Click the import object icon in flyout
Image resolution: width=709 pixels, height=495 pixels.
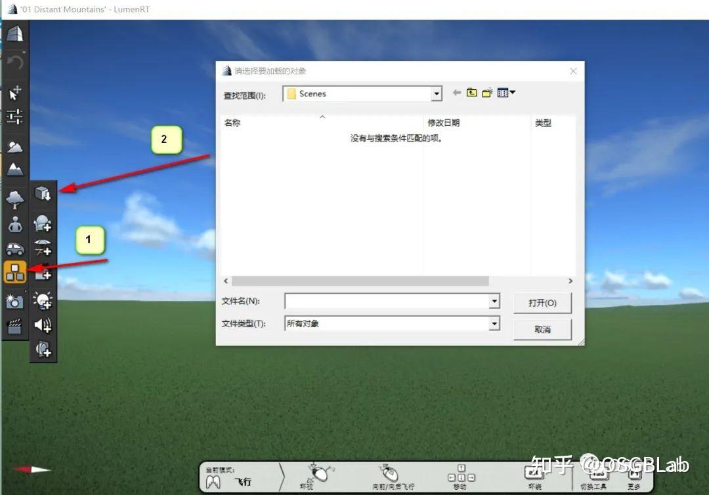coord(43,193)
